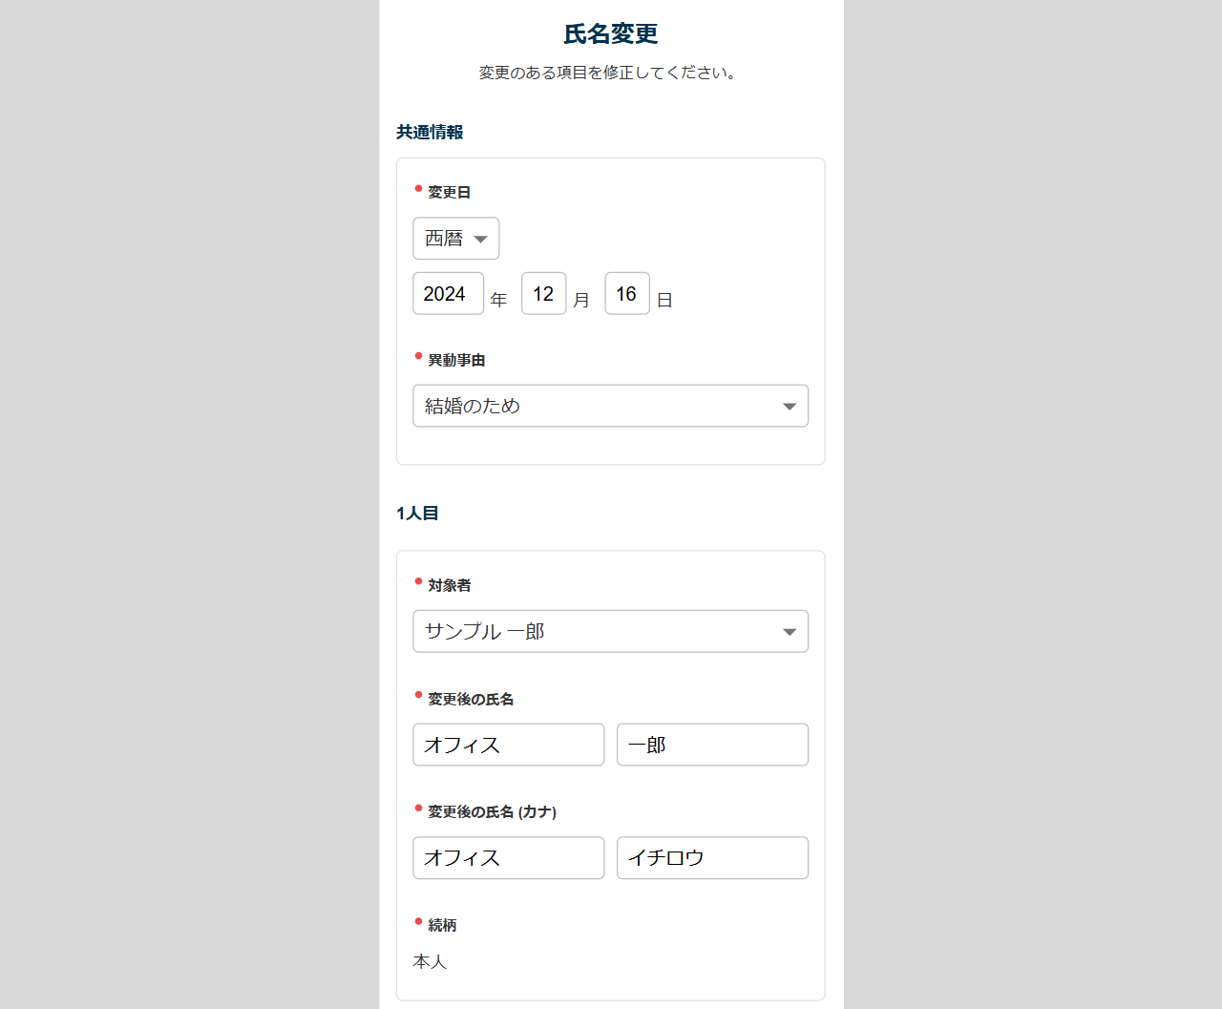Click the instruction text 変更のある項目を修正してください
This screenshot has height=1009, width=1222.
pyautogui.click(x=607, y=73)
